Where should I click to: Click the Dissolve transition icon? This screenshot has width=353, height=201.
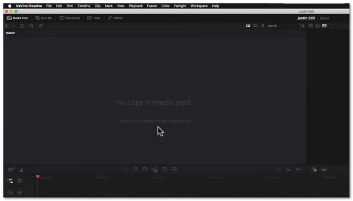(x=288, y=170)
